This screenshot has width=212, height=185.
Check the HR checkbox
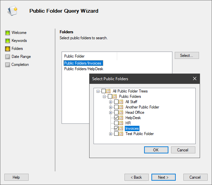[116, 123]
